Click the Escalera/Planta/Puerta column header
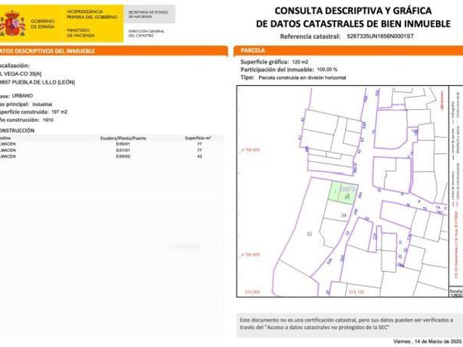463x347 pixels. click(x=123, y=137)
